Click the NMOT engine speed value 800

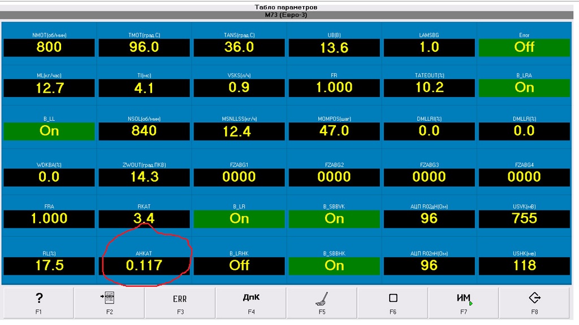(49, 47)
